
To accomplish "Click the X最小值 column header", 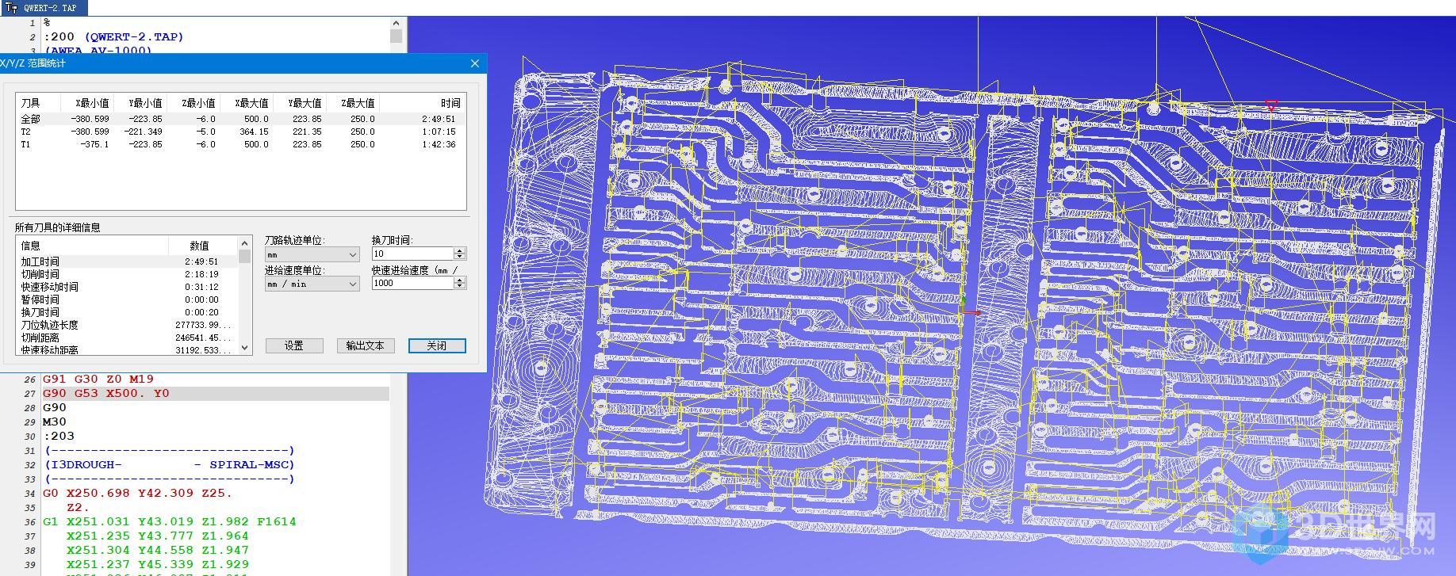I will [x=86, y=103].
